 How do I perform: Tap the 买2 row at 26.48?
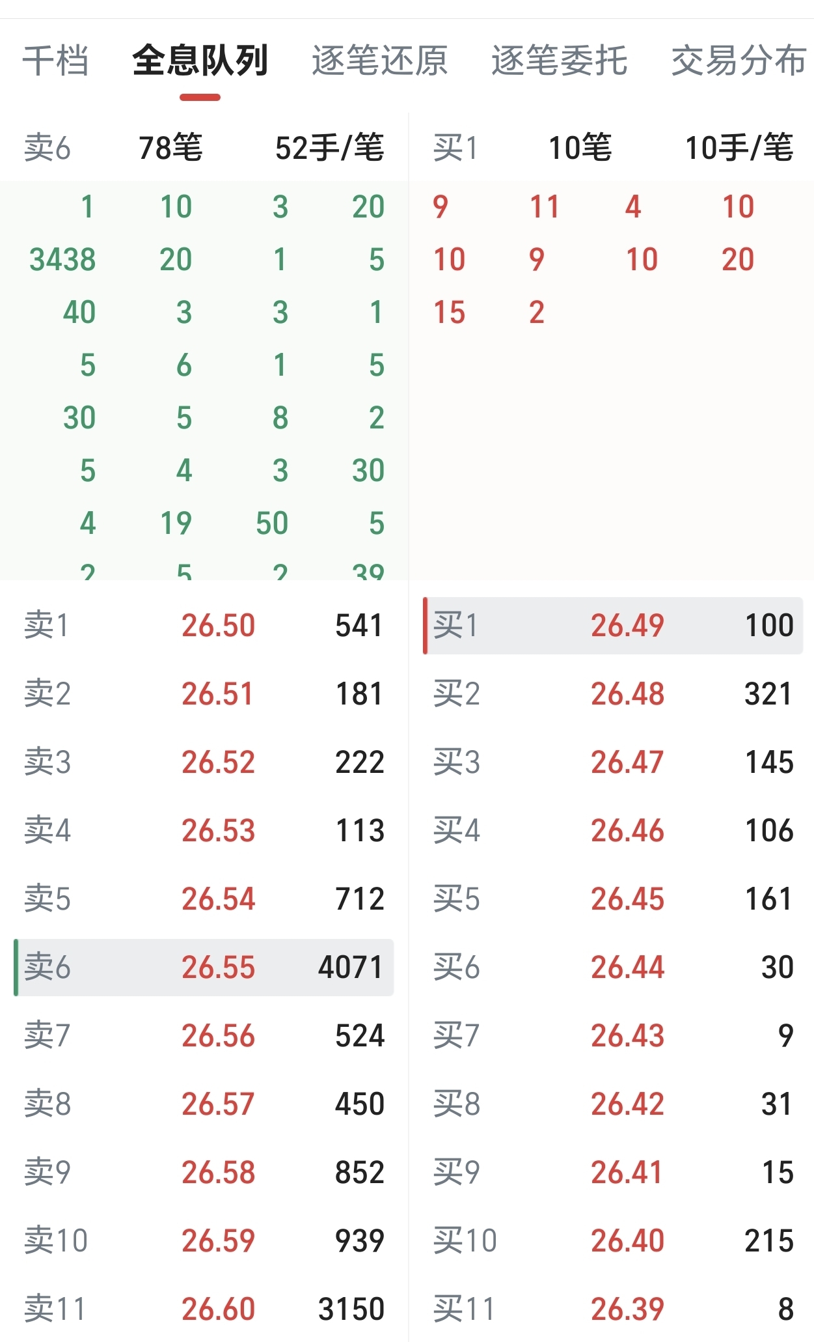point(613,693)
